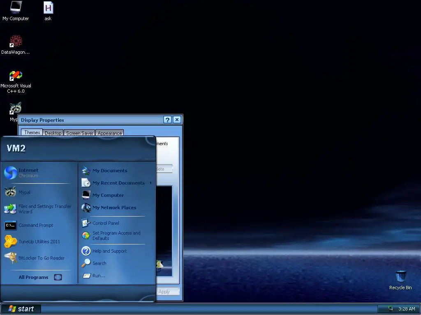
Task: Open Control Panel from Start menu
Action: [116, 223]
